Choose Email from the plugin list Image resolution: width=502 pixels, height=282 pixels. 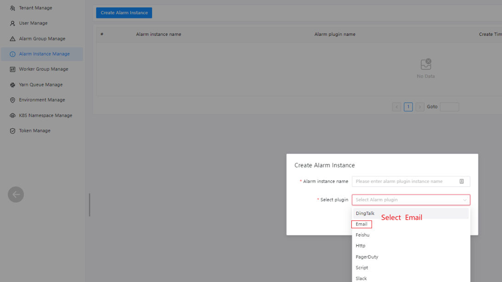(361, 224)
